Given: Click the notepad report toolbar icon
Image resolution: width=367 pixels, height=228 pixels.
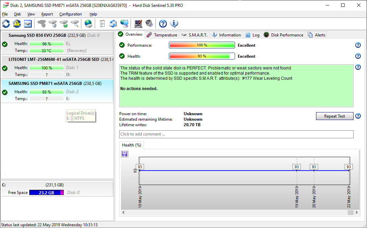Looking at the screenshot, I should pos(102,24).
